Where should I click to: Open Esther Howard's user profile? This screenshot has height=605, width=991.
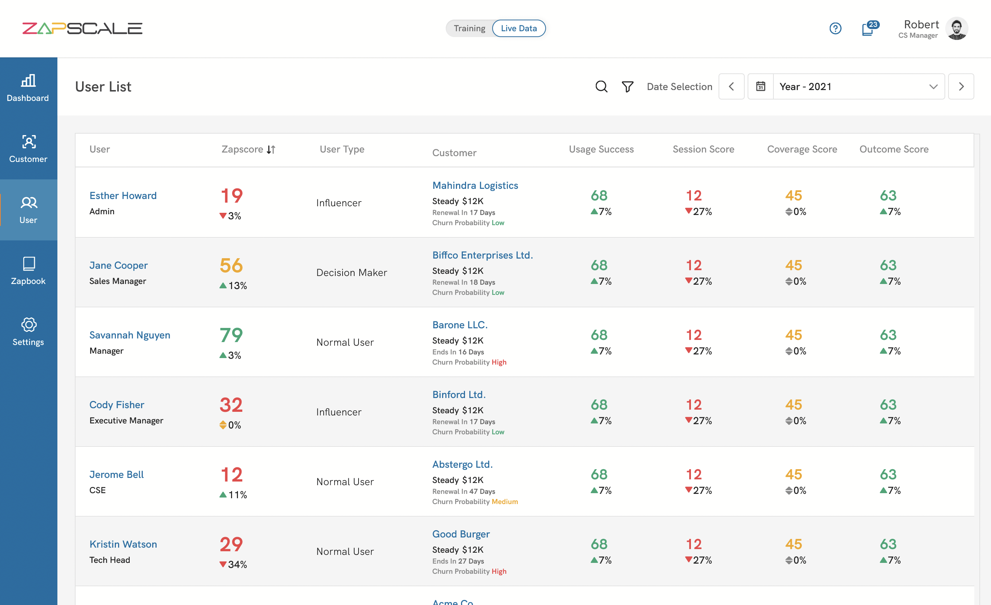123,195
